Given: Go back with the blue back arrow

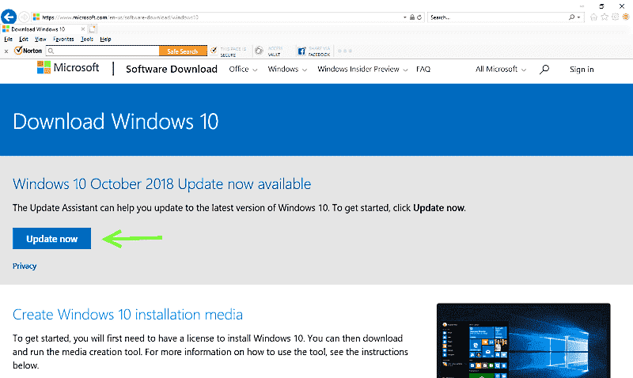Looking at the screenshot, I should point(9,17).
